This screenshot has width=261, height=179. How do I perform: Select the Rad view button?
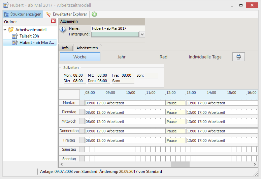[163, 57]
